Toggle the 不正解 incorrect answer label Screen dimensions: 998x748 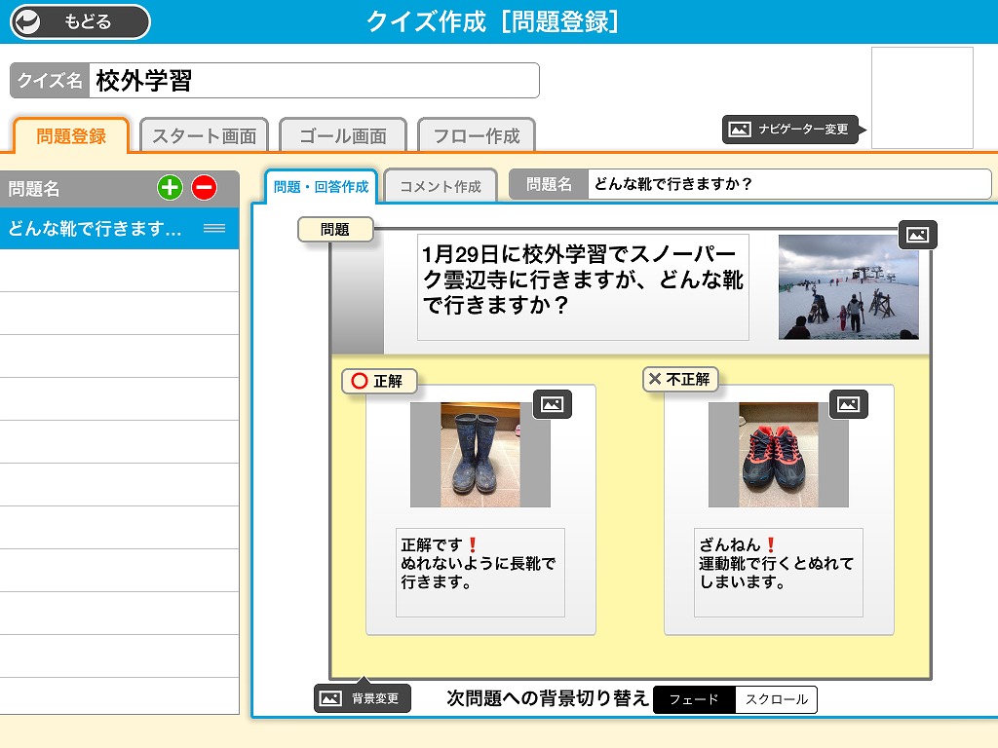(x=680, y=379)
